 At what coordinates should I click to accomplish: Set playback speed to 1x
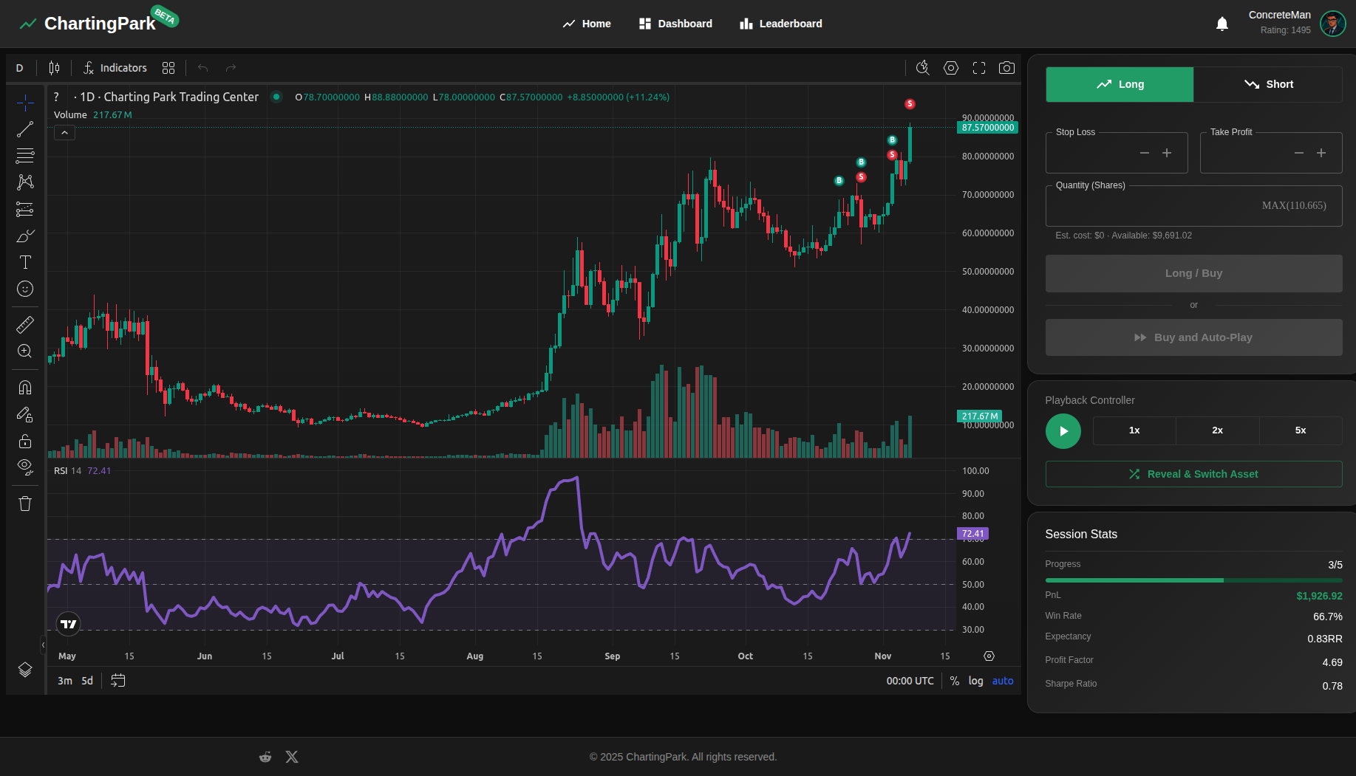pos(1134,430)
